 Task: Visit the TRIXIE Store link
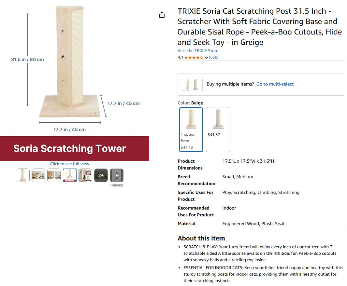pyautogui.click(x=198, y=51)
